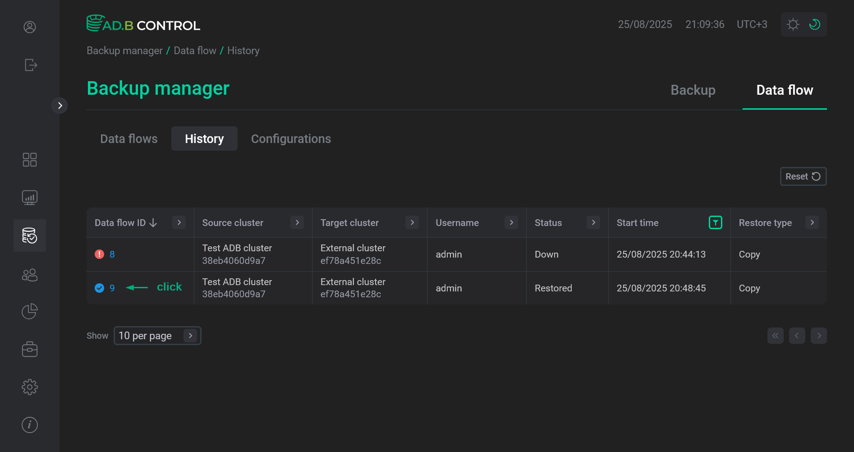Enable dark theme via moon icon
Viewport: 854px width, 452px height.
point(814,24)
